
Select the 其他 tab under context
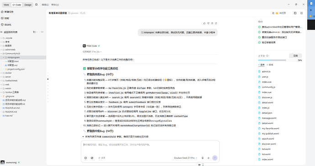pos(270,65)
